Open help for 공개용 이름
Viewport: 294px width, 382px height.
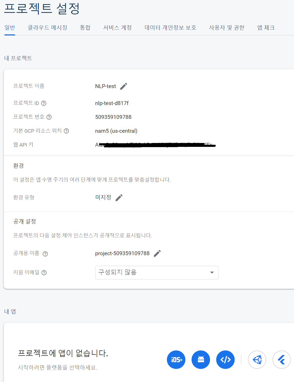coord(45,254)
